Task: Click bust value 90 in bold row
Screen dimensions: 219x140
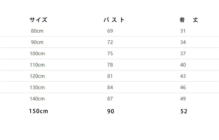Action: [x=111, y=111]
